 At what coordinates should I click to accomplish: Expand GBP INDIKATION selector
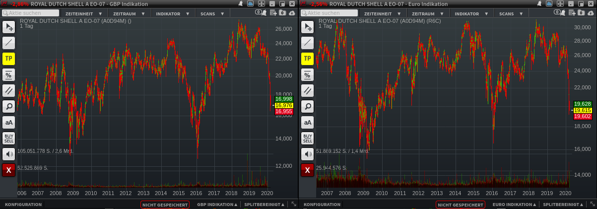(x=217, y=205)
